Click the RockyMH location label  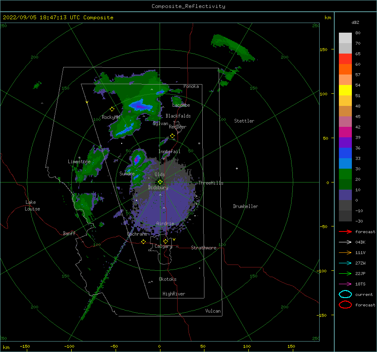coord(111,117)
